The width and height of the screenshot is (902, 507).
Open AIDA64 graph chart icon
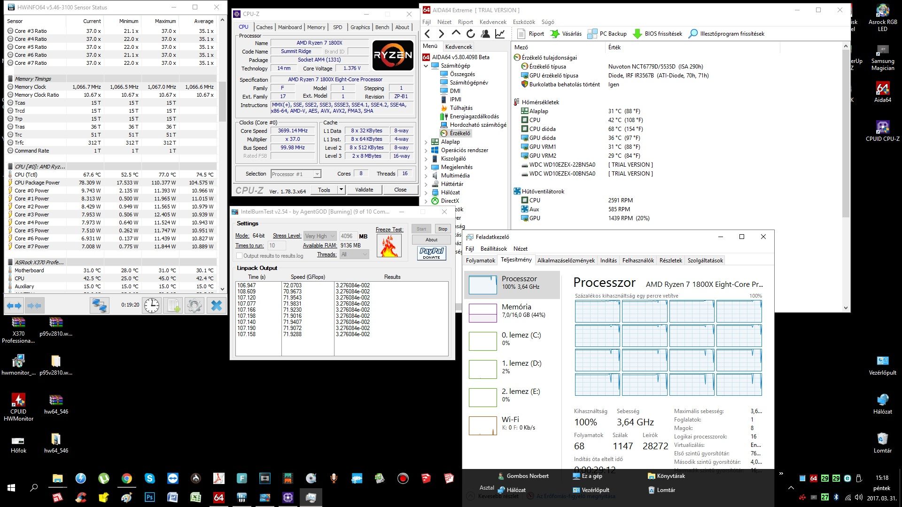coord(500,34)
